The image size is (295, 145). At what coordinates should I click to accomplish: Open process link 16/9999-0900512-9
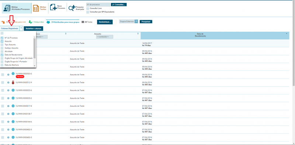coord(24,83)
